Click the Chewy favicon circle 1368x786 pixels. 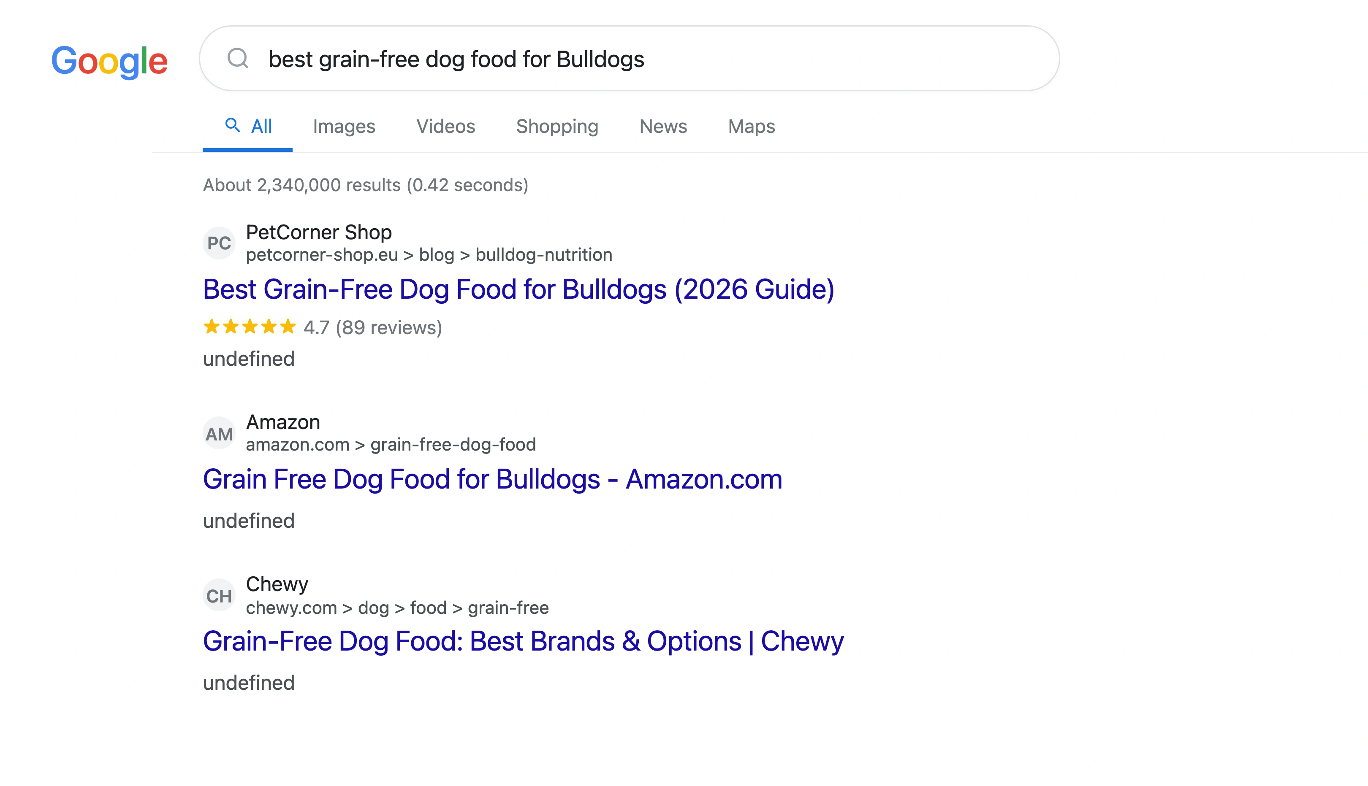219,595
